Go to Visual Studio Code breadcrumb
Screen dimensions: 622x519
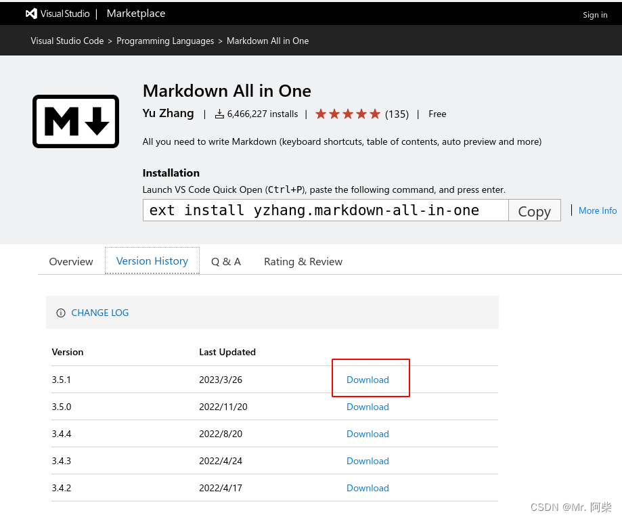coord(67,41)
